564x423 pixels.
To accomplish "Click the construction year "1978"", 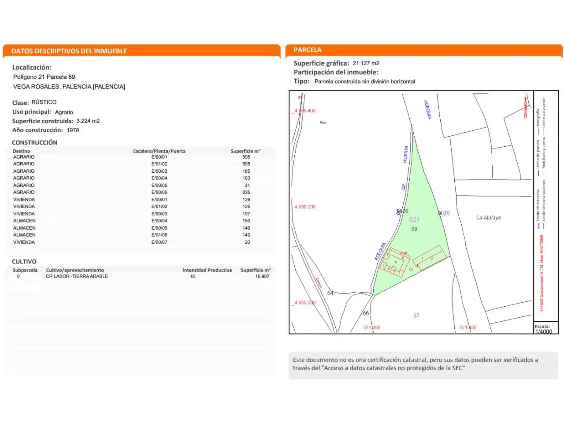I will (73, 130).
